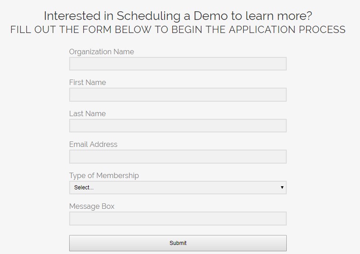
Task: Click the "Organization Name" label
Action: pos(101,52)
